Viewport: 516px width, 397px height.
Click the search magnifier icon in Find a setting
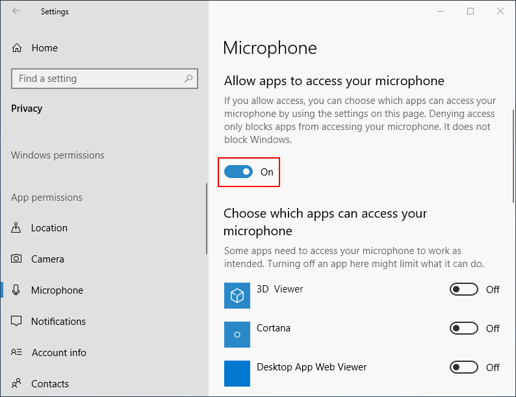coord(188,78)
